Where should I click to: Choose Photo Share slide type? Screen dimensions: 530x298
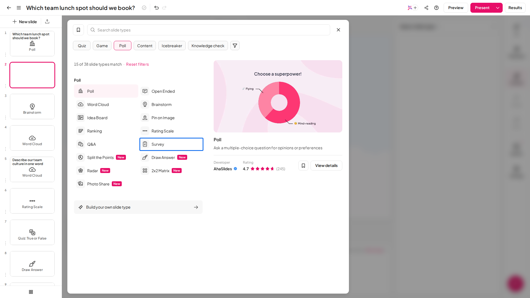pos(106,184)
